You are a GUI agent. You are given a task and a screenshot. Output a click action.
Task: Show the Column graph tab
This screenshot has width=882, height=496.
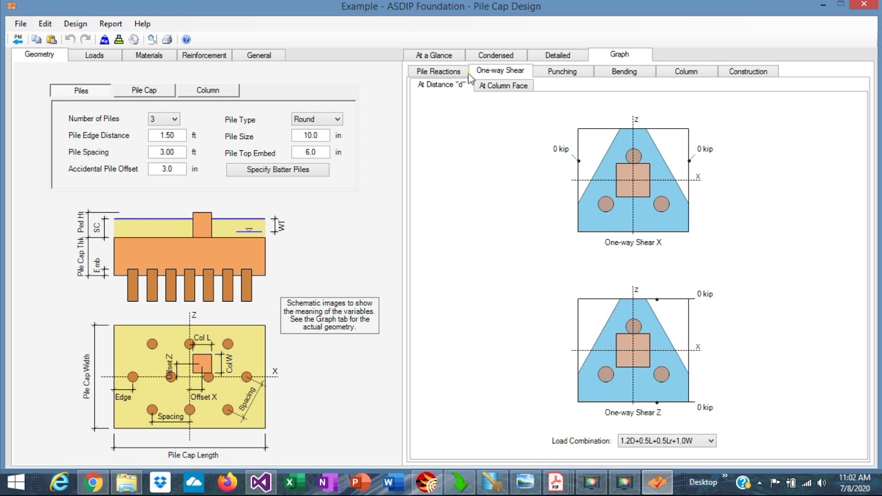[x=686, y=72]
